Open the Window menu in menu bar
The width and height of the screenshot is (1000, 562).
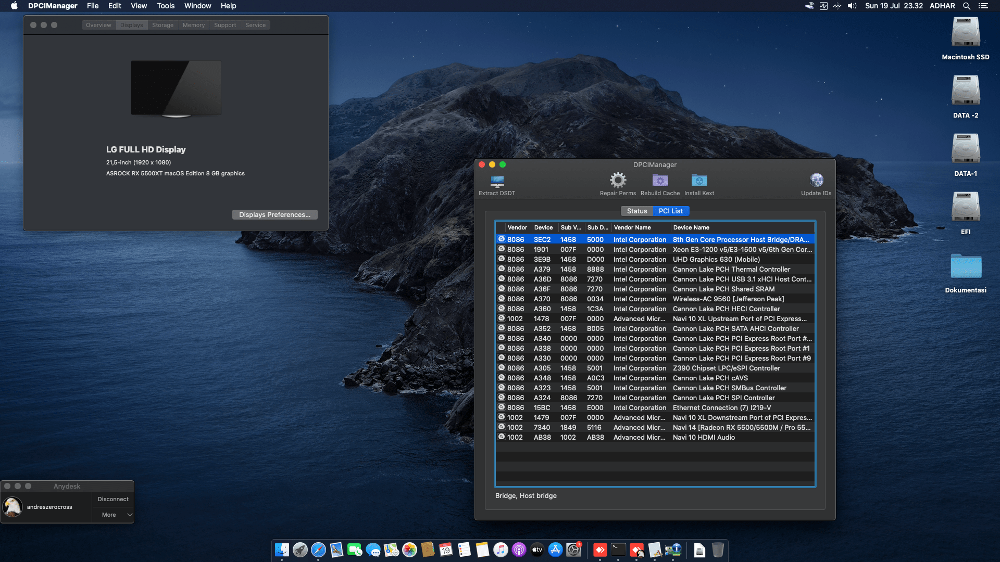click(x=197, y=6)
